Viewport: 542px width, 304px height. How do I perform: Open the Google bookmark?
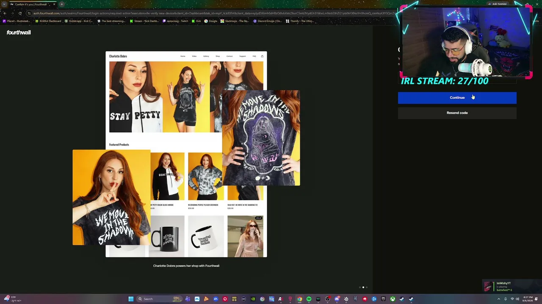pos(211,21)
